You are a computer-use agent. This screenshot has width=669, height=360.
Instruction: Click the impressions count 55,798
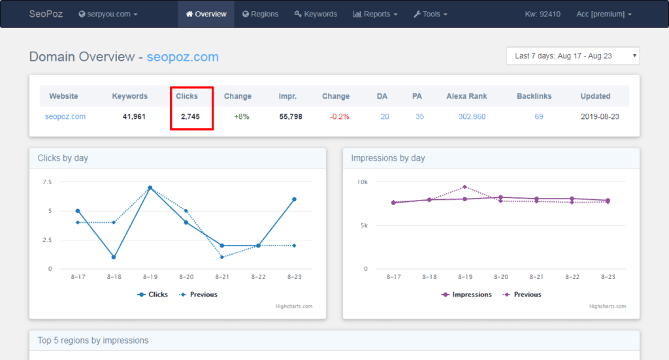pos(291,116)
